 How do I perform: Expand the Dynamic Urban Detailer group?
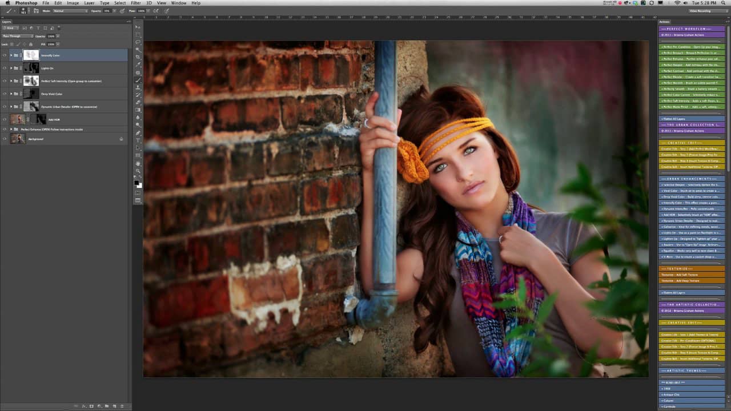pos(11,107)
